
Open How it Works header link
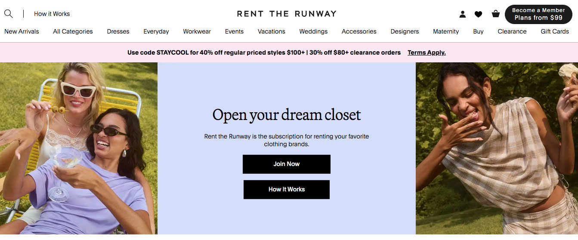tap(52, 14)
